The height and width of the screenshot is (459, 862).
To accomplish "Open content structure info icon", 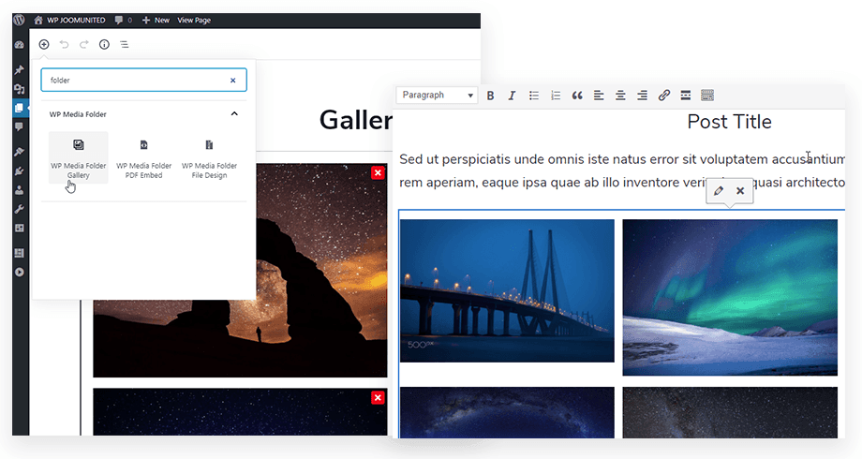I will point(104,45).
